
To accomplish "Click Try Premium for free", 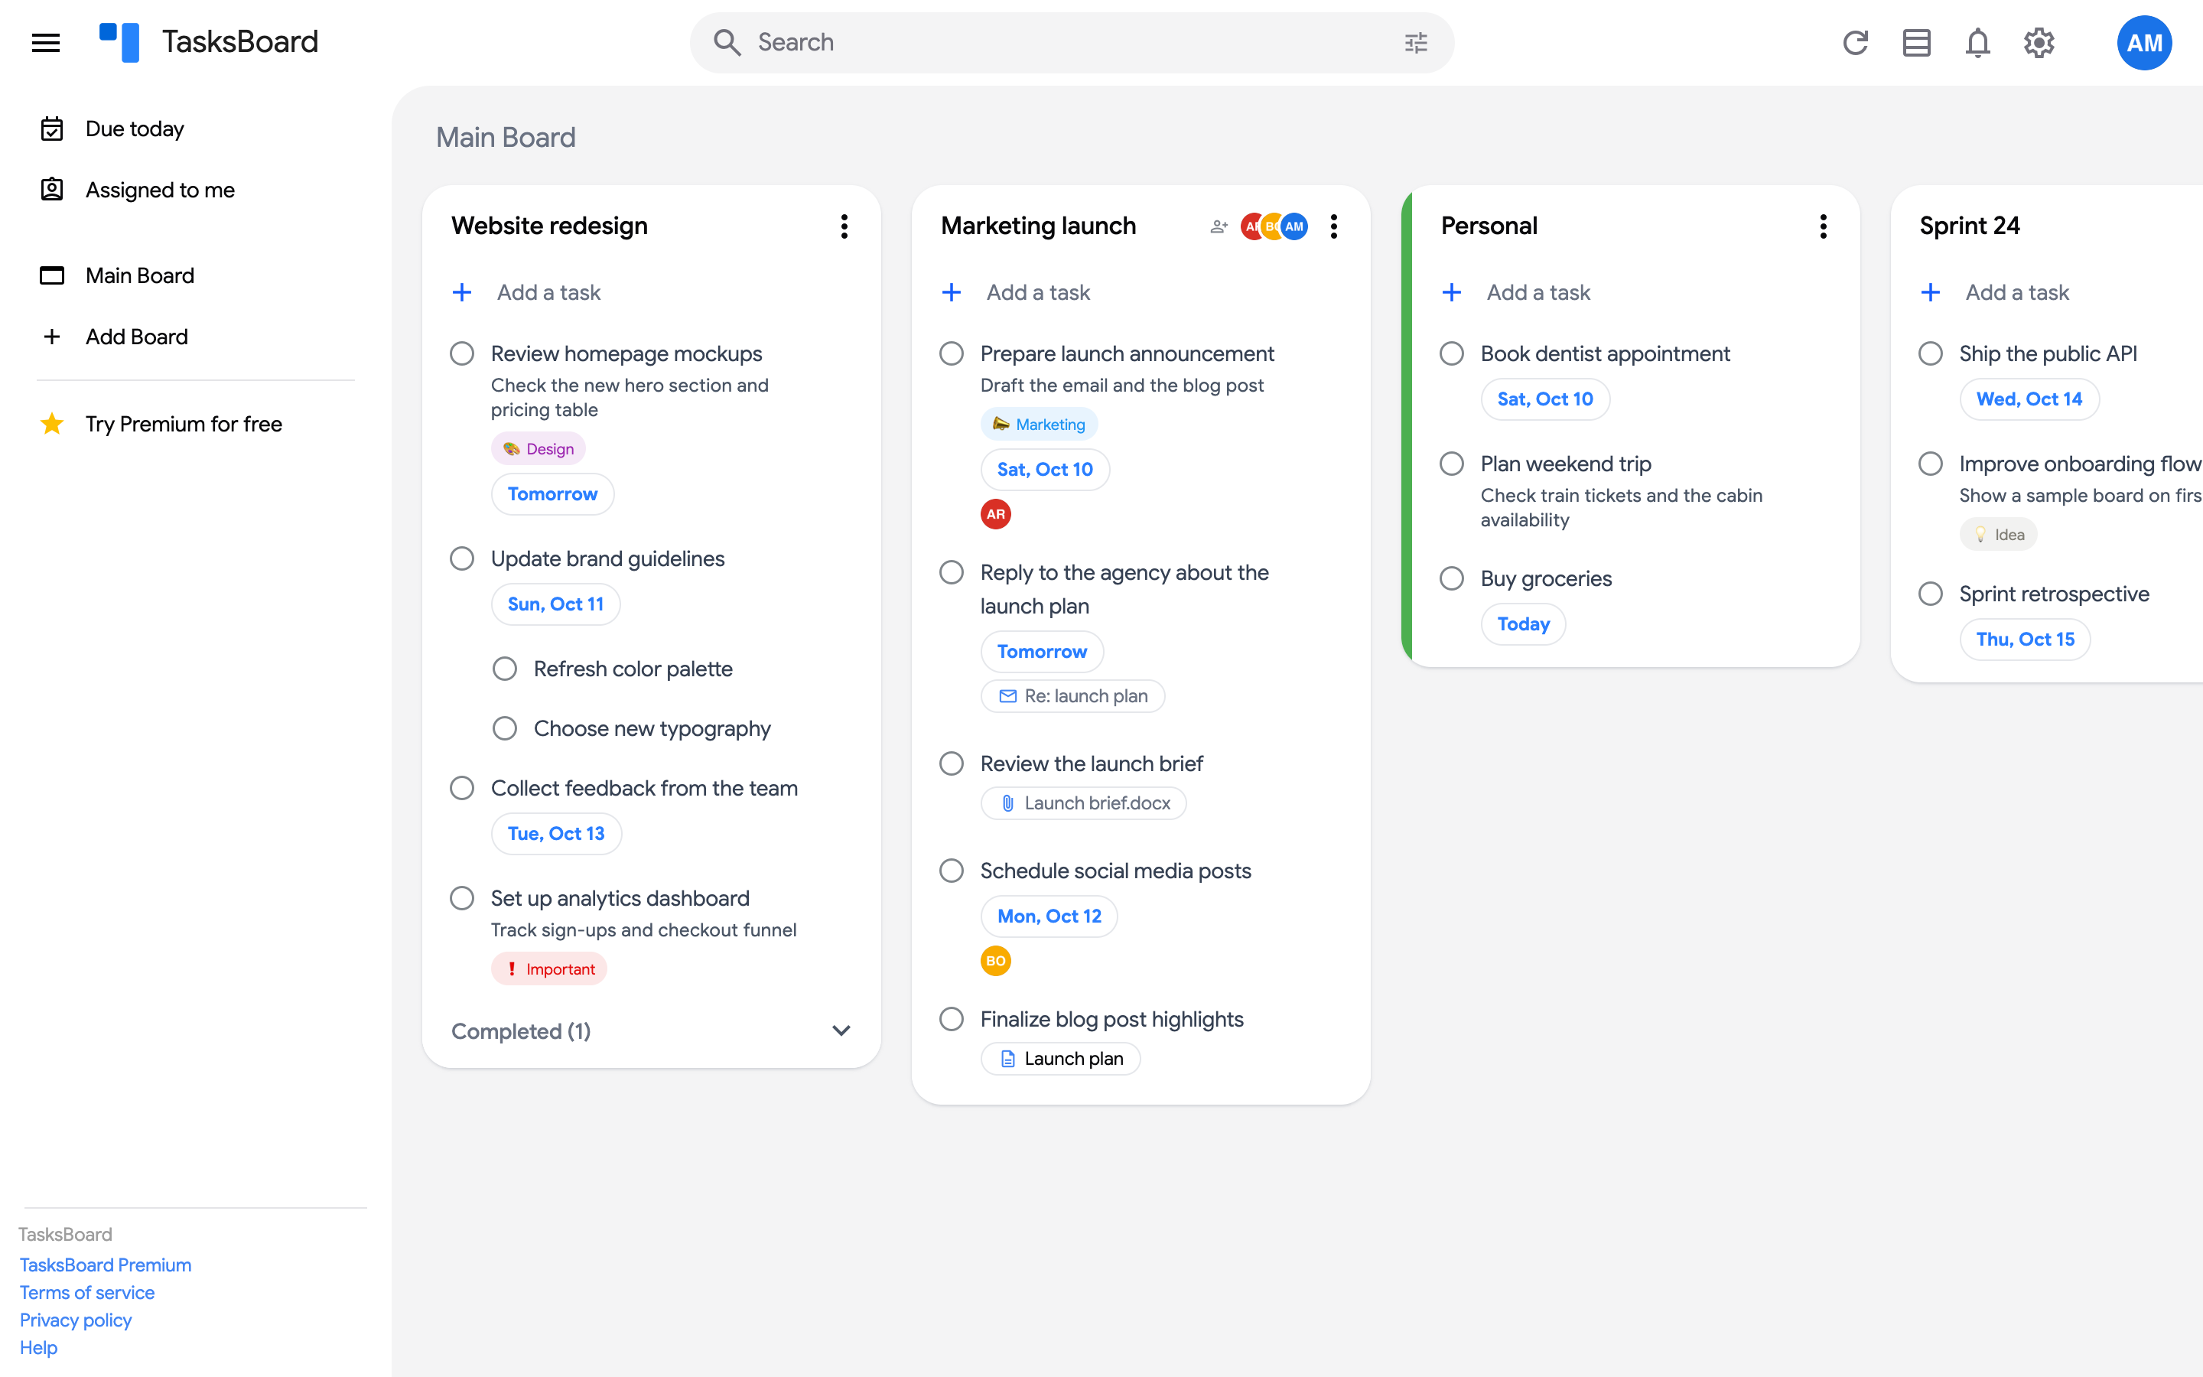I will pos(184,424).
